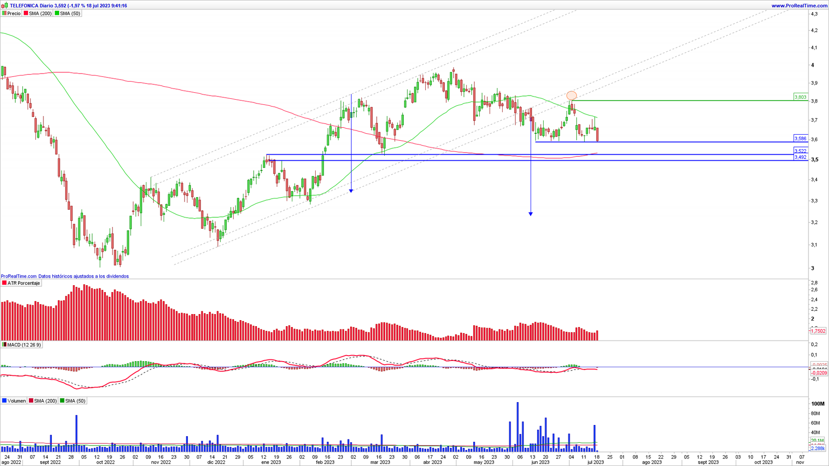The height and width of the screenshot is (466, 829).
Task: Click the -0,0209 MACD value label
Action: [819, 373]
